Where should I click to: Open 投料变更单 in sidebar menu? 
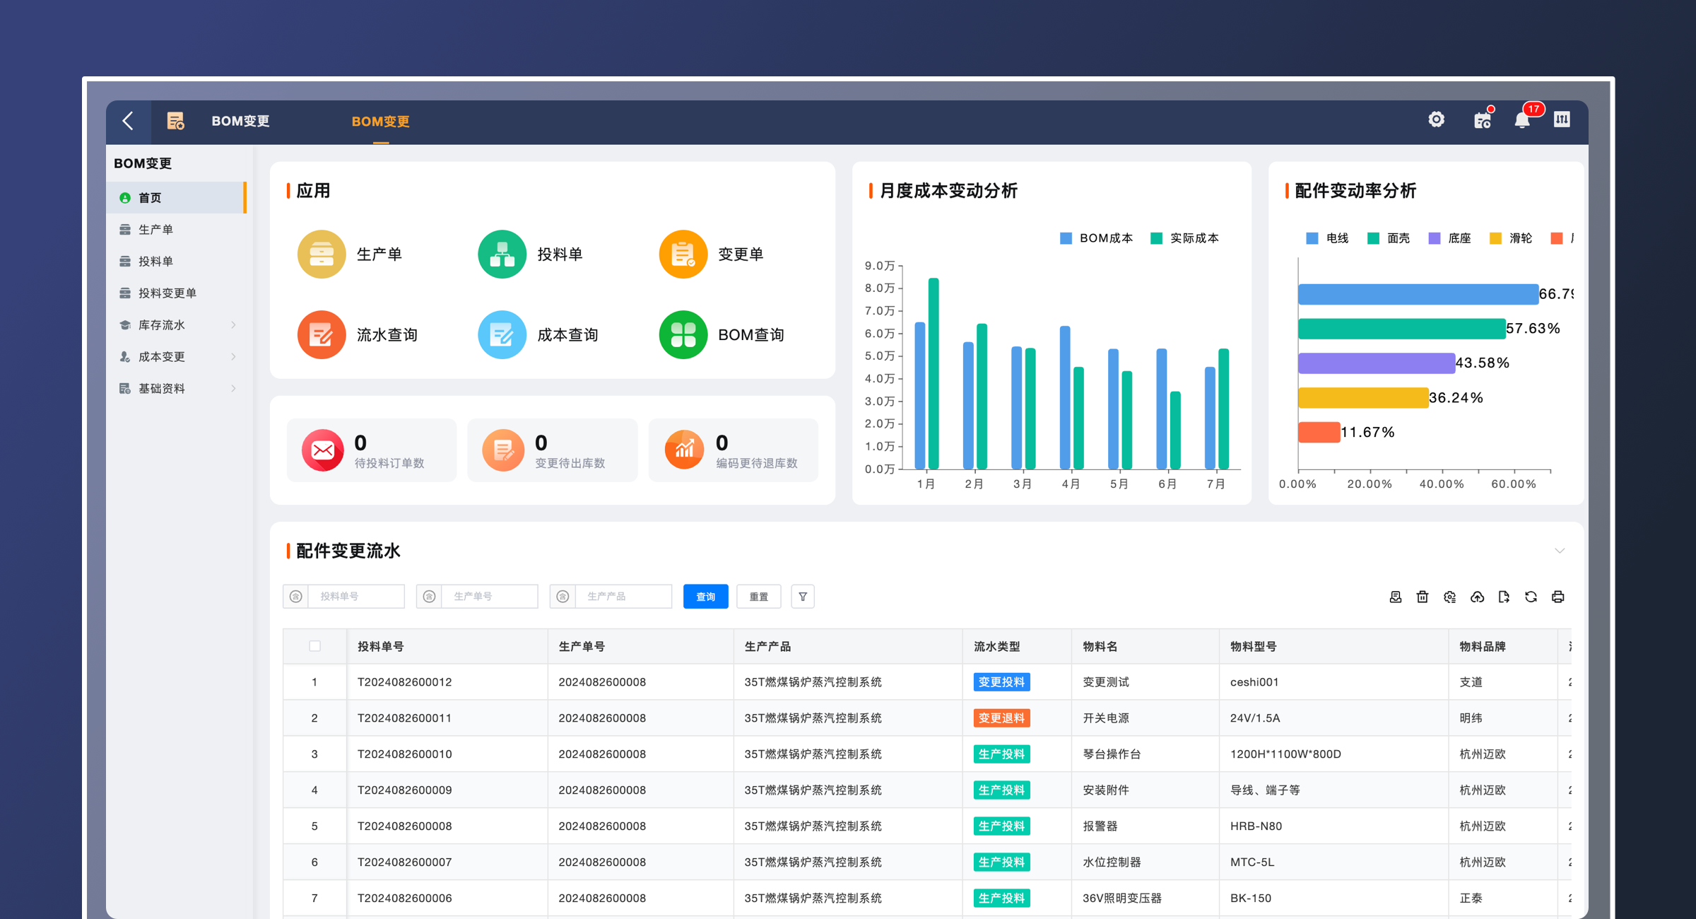[x=167, y=293]
